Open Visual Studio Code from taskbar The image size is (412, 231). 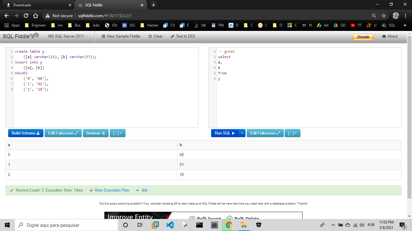[x=170, y=225]
